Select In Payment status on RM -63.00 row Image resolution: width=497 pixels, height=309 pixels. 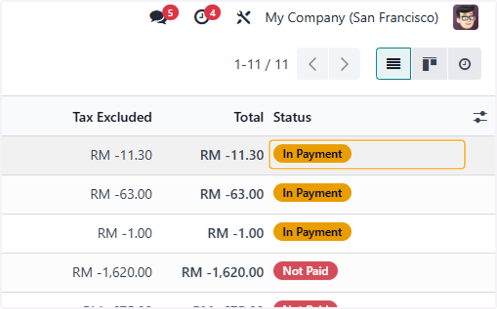(x=312, y=193)
